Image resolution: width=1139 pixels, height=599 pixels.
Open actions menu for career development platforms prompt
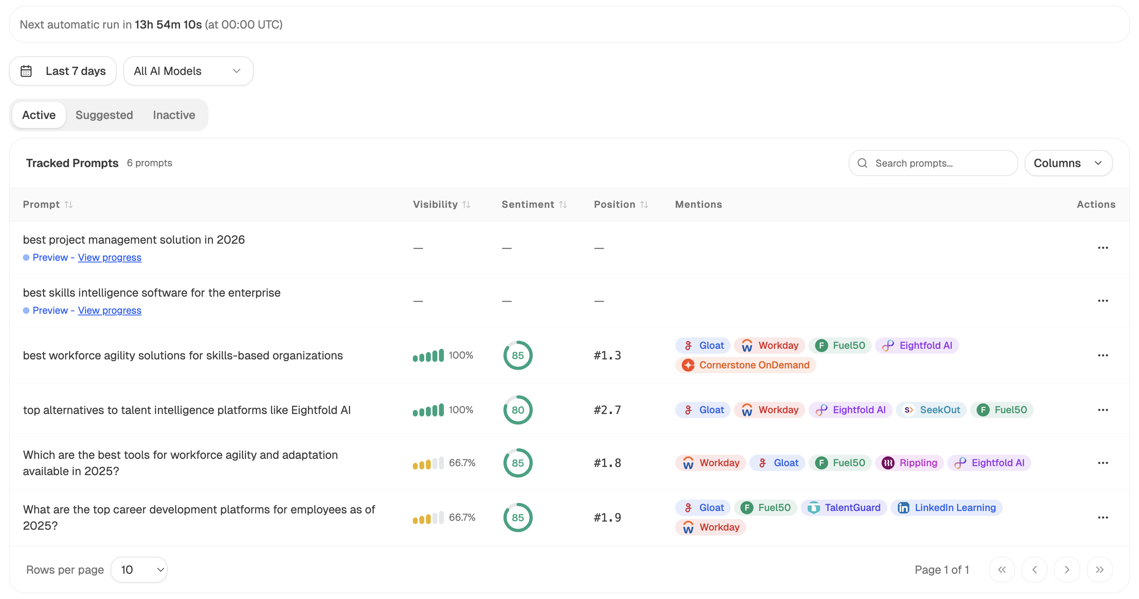[x=1103, y=518]
